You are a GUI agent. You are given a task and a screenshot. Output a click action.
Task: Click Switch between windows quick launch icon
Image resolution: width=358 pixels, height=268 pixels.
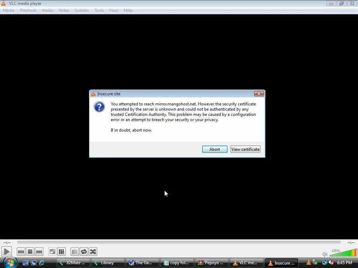tap(34, 263)
